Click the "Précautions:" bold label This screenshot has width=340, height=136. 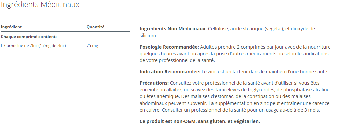[154, 83]
